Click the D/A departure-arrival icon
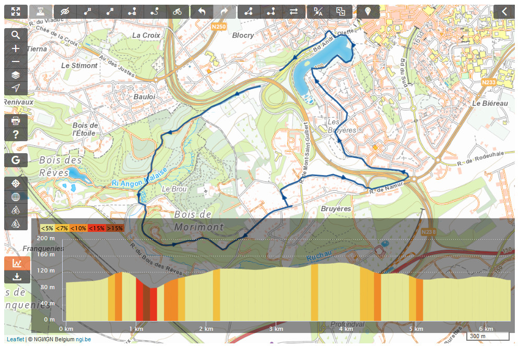This screenshot has width=518, height=347. point(318,12)
